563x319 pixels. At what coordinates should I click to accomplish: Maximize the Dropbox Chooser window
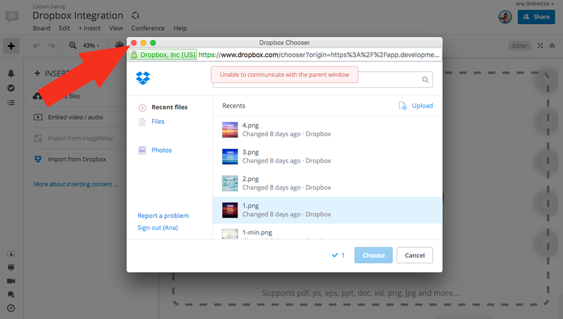[x=153, y=43]
